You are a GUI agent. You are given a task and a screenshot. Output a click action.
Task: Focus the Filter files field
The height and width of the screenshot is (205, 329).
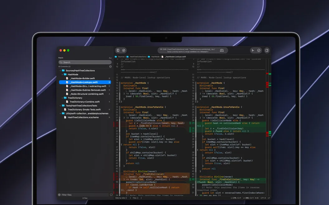click(x=84, y=195)
